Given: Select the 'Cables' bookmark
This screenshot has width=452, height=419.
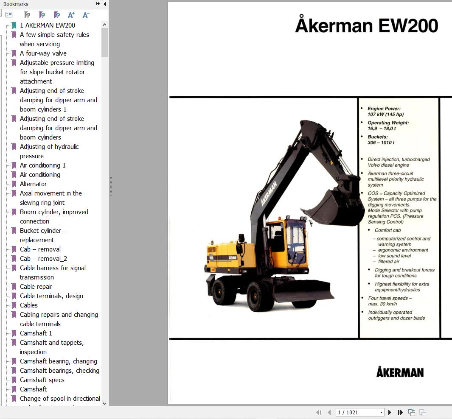Looking at the screenshot, I should pyautogui.click(x=28, y=305).
